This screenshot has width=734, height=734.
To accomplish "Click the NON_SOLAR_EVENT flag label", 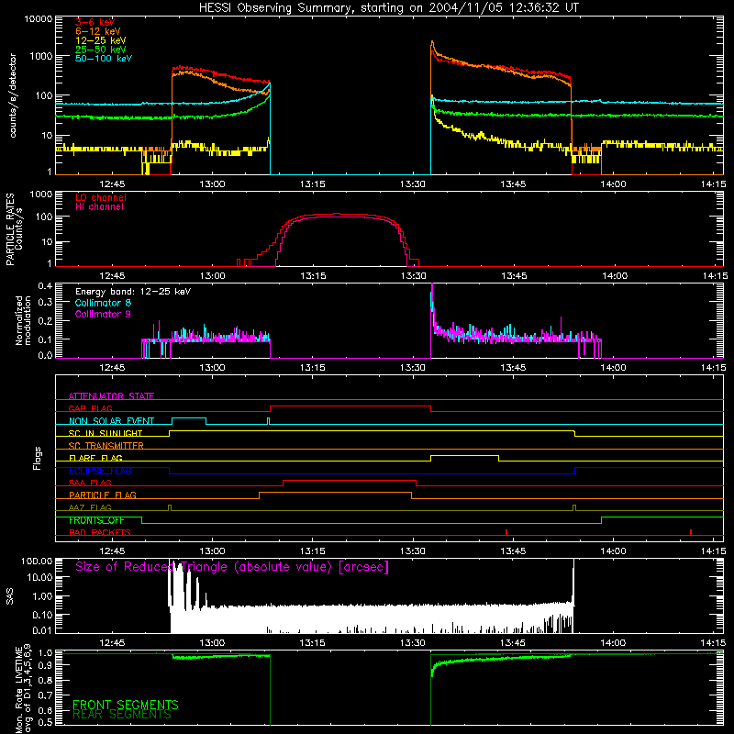I will point(111,421).
